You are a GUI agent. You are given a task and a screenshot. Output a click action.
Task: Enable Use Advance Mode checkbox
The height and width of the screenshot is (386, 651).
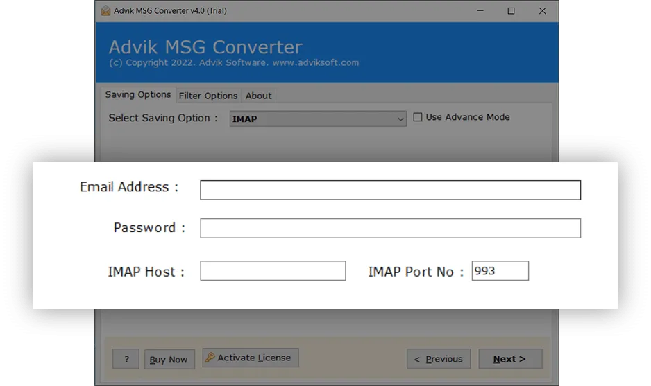pos(418,117)
